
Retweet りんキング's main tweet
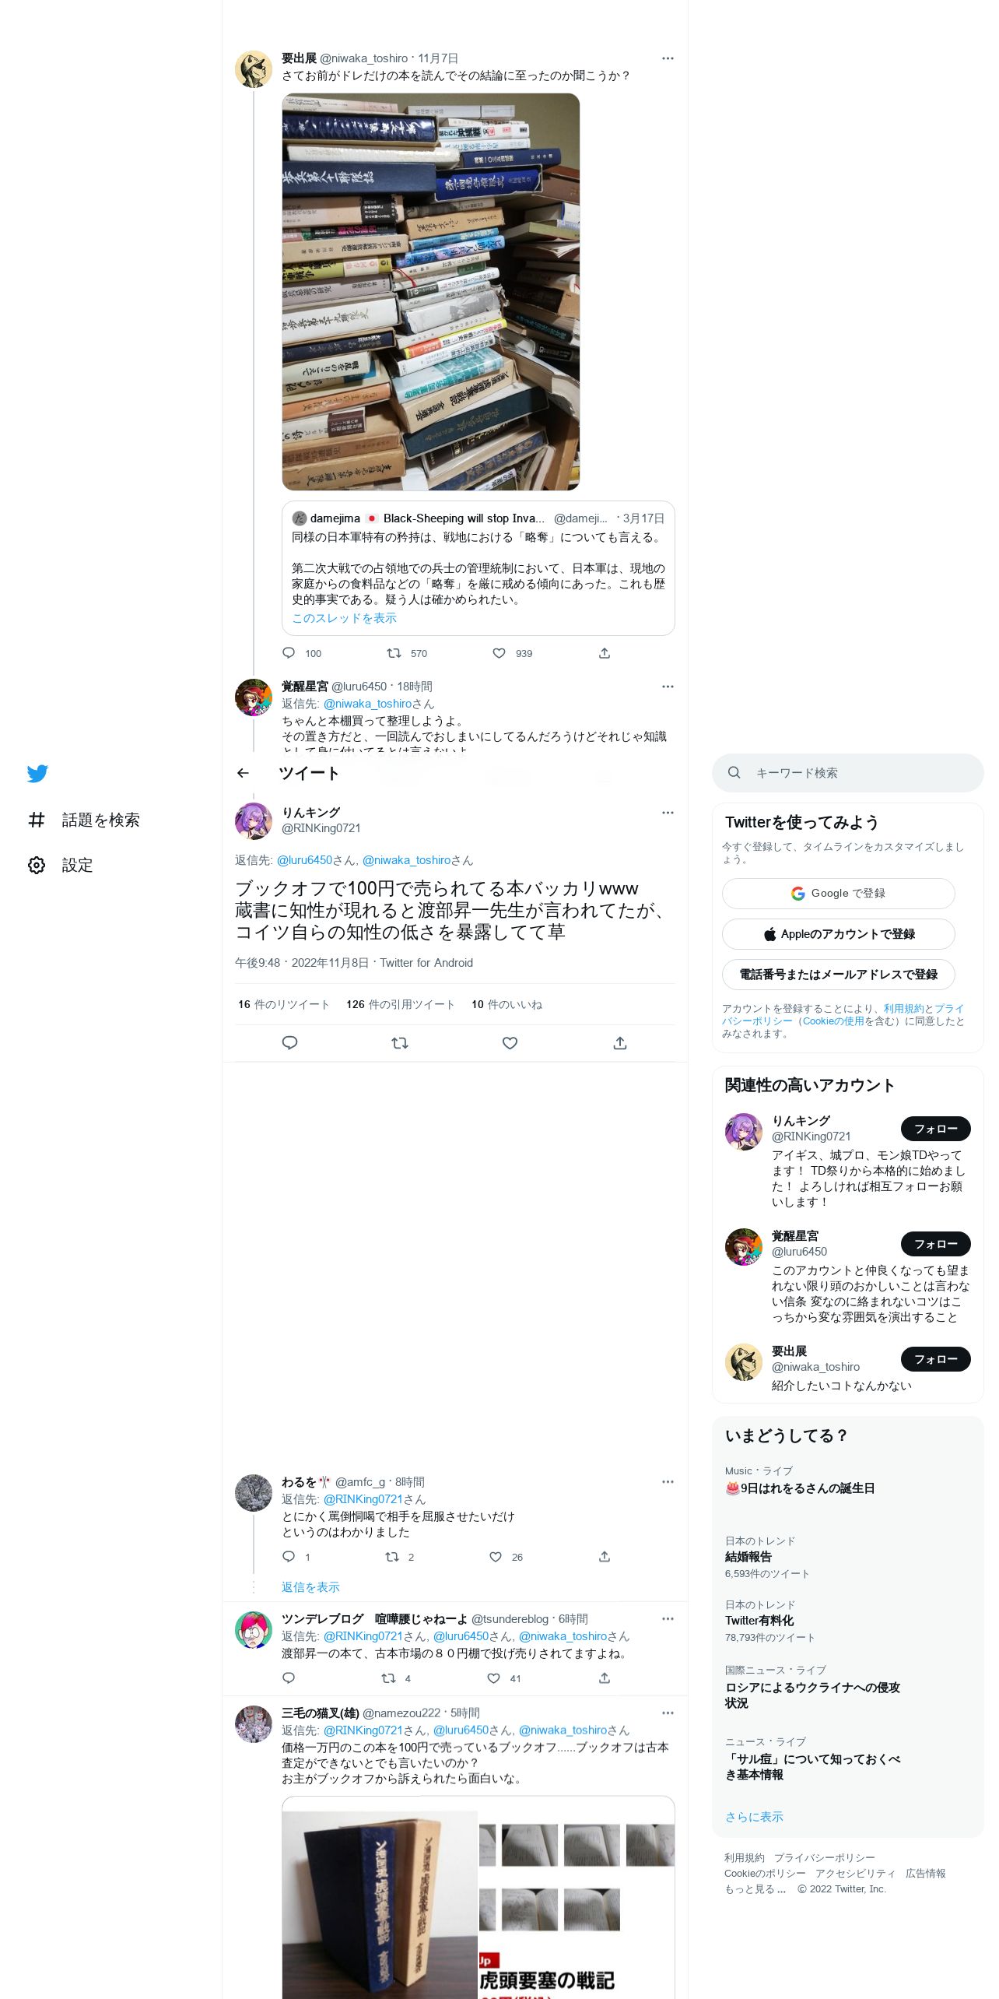[400, 1043]
